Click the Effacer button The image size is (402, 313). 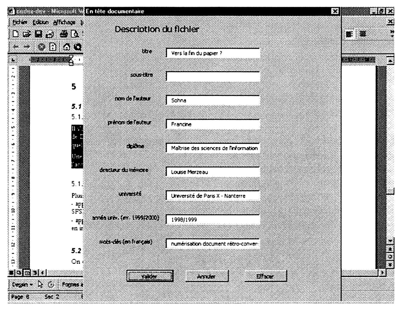pos(265,276)
